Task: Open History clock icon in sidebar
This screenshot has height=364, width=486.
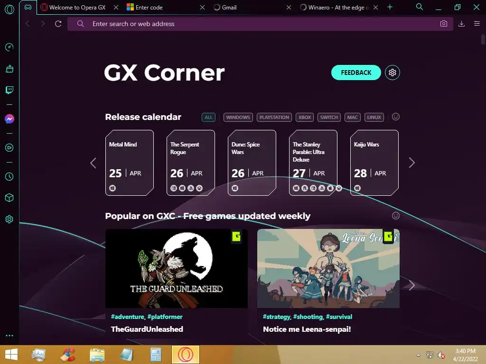Action: (9, 176)
